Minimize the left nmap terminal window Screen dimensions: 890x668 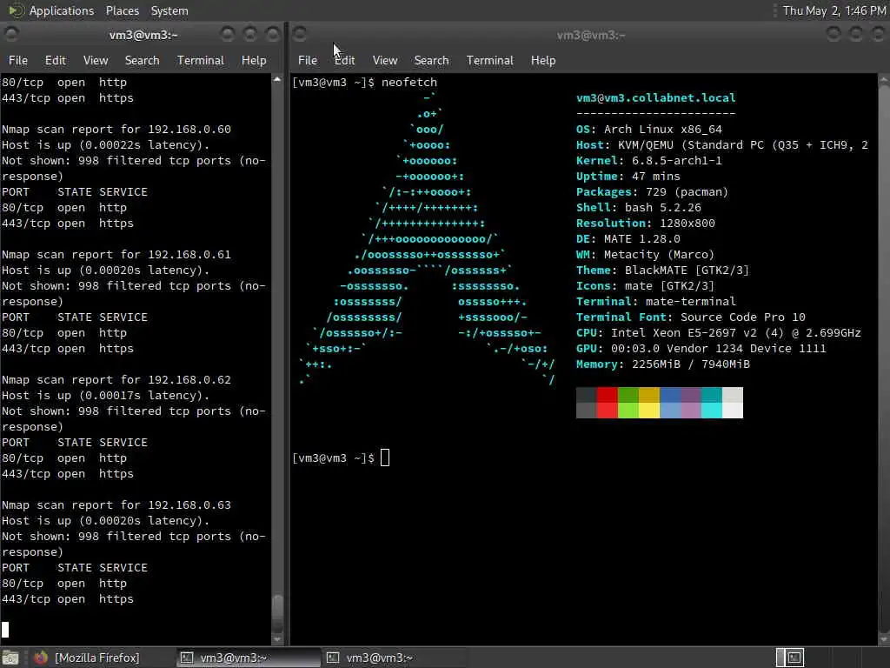pyautogui.click(x=228, y=35)
